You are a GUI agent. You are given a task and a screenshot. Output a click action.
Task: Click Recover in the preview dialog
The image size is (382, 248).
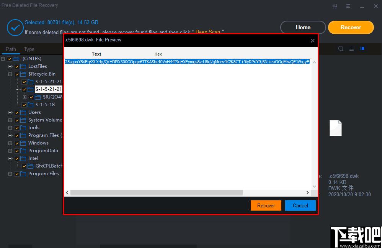(266, 205)
